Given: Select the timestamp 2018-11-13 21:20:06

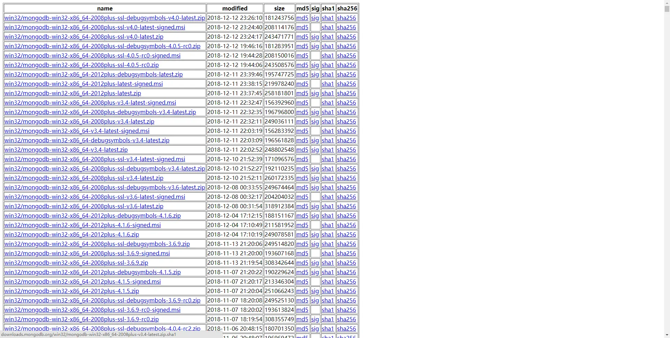Looking at the screenshot, I should (x=235, y=244).
